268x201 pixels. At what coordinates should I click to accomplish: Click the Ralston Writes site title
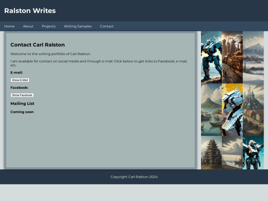pos(30,10)
